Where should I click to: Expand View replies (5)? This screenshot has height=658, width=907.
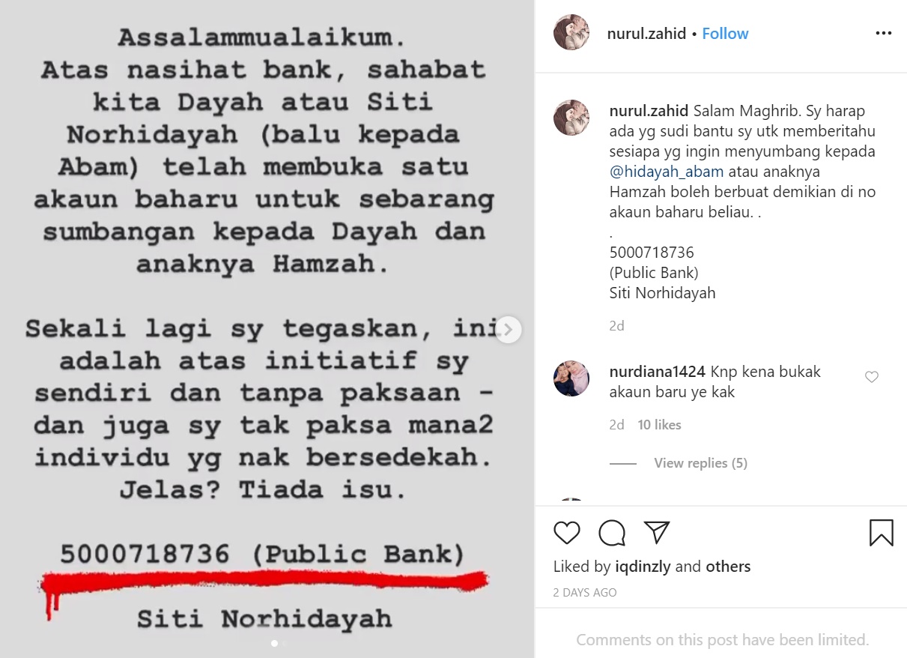pos(700,463)
